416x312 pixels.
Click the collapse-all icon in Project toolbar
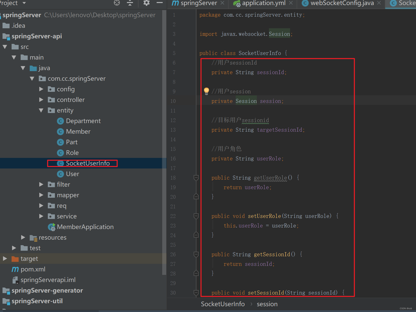(x=130, y=3)
